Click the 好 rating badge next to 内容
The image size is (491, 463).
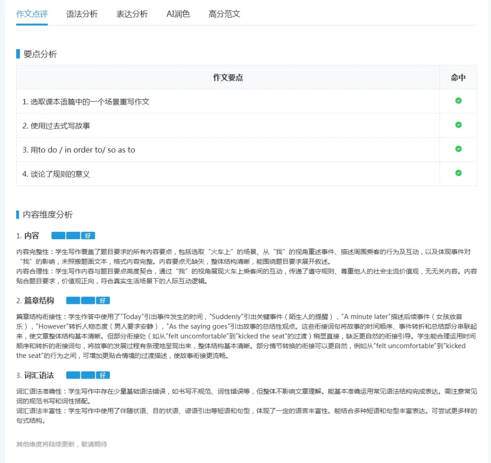(x=88, y=236)
